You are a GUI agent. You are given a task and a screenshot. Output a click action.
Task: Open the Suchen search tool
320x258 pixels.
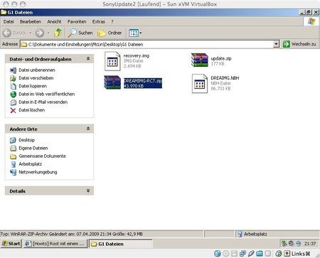coord(80,33)
